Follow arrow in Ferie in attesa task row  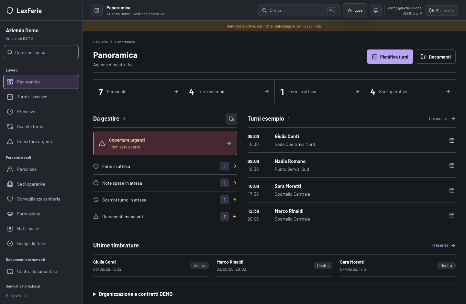pos(234,166)
